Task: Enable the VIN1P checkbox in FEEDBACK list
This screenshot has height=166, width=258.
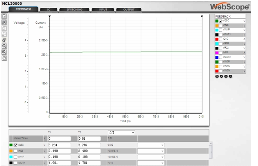Action: coord(221,30)
